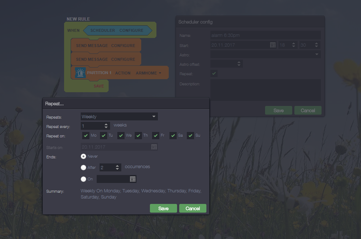
Task: Open calendar picker for Starts on date
Action: click(154, 147)
